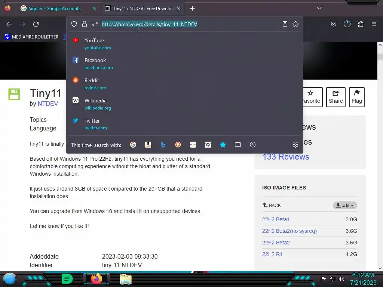Search this time with Wikipedia

pyautogui.click(x=208, y=145)
